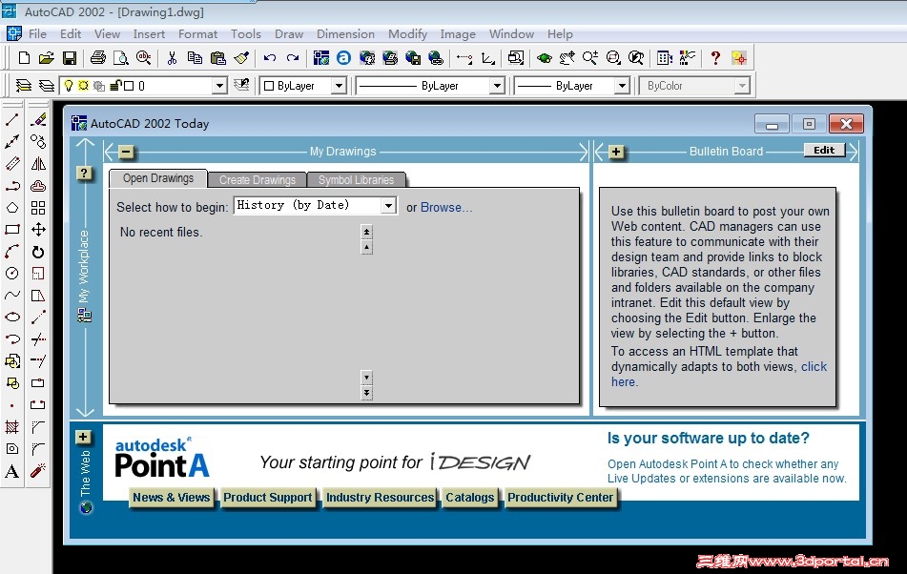Image resolution: width=907 pixels, height=574 pixels.
Task: Toggle layer 0 on/off lightbulb
Action: [69, 86]
